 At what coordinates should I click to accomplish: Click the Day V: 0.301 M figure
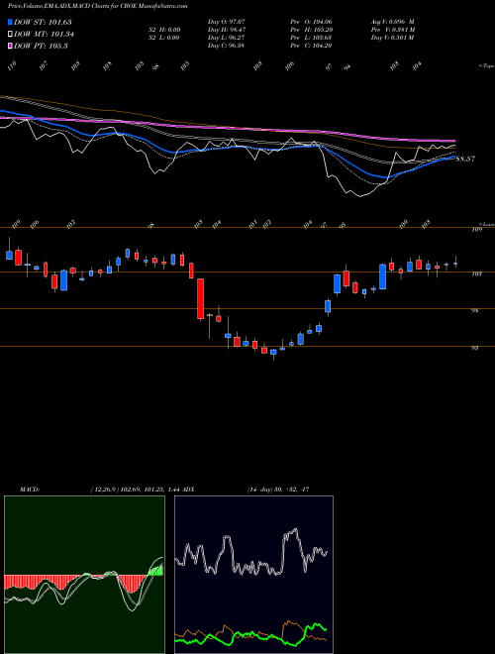(x=393, y=38)
